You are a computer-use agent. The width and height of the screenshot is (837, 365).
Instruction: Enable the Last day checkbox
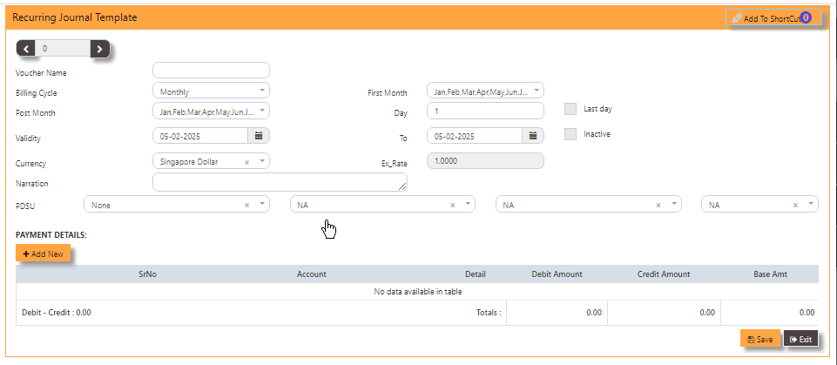[570, 109]
